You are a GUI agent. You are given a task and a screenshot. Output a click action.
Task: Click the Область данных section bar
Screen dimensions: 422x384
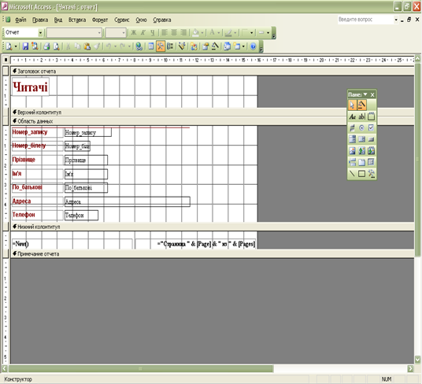213,121
